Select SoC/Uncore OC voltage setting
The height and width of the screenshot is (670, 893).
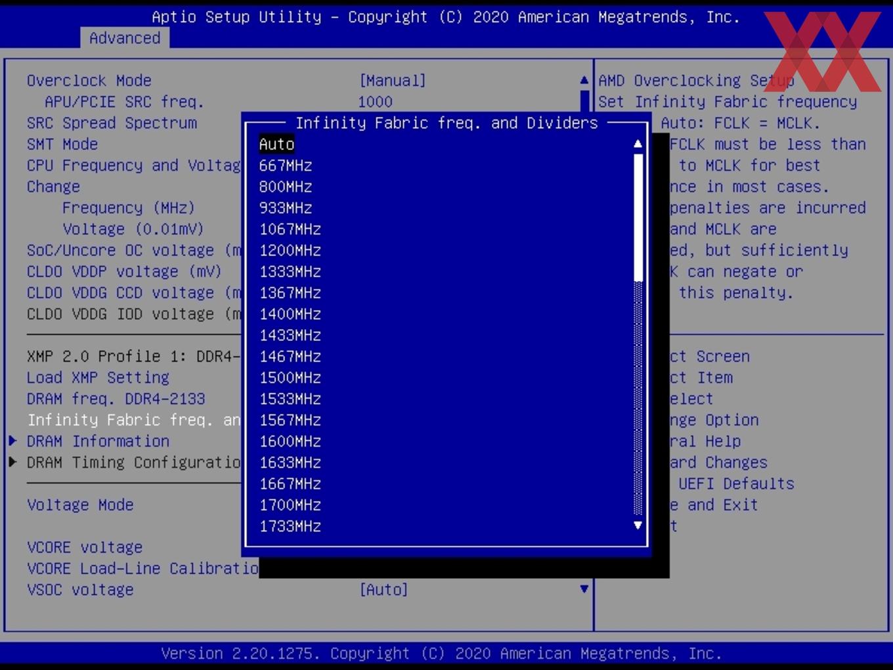[x=134, y=250]
